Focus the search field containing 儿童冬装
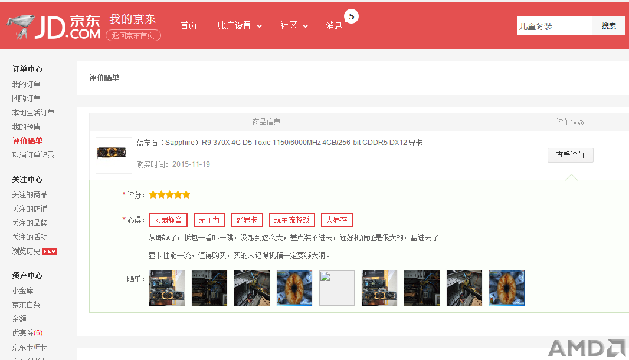Viewport: 629px width, 360px height. [555, 26]
